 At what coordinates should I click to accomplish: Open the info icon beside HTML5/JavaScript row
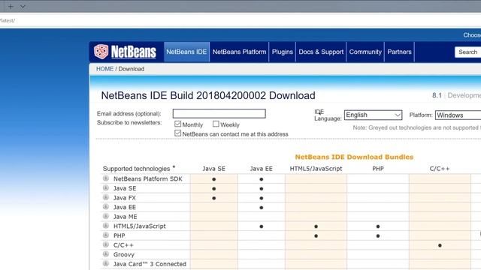[x=106, y=226]
